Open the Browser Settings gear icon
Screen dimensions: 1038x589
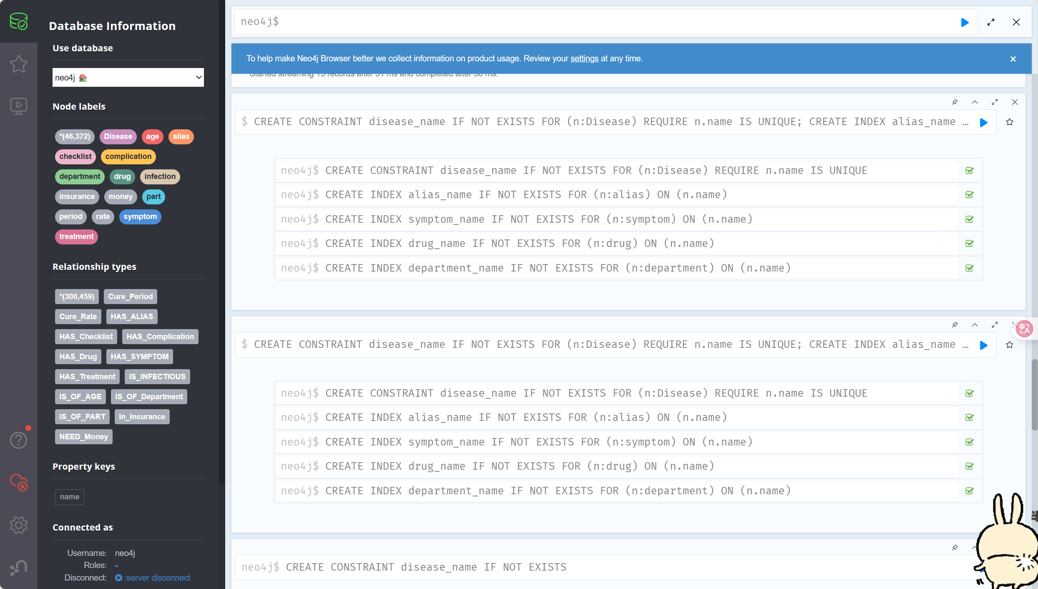[x=19, y=525]
